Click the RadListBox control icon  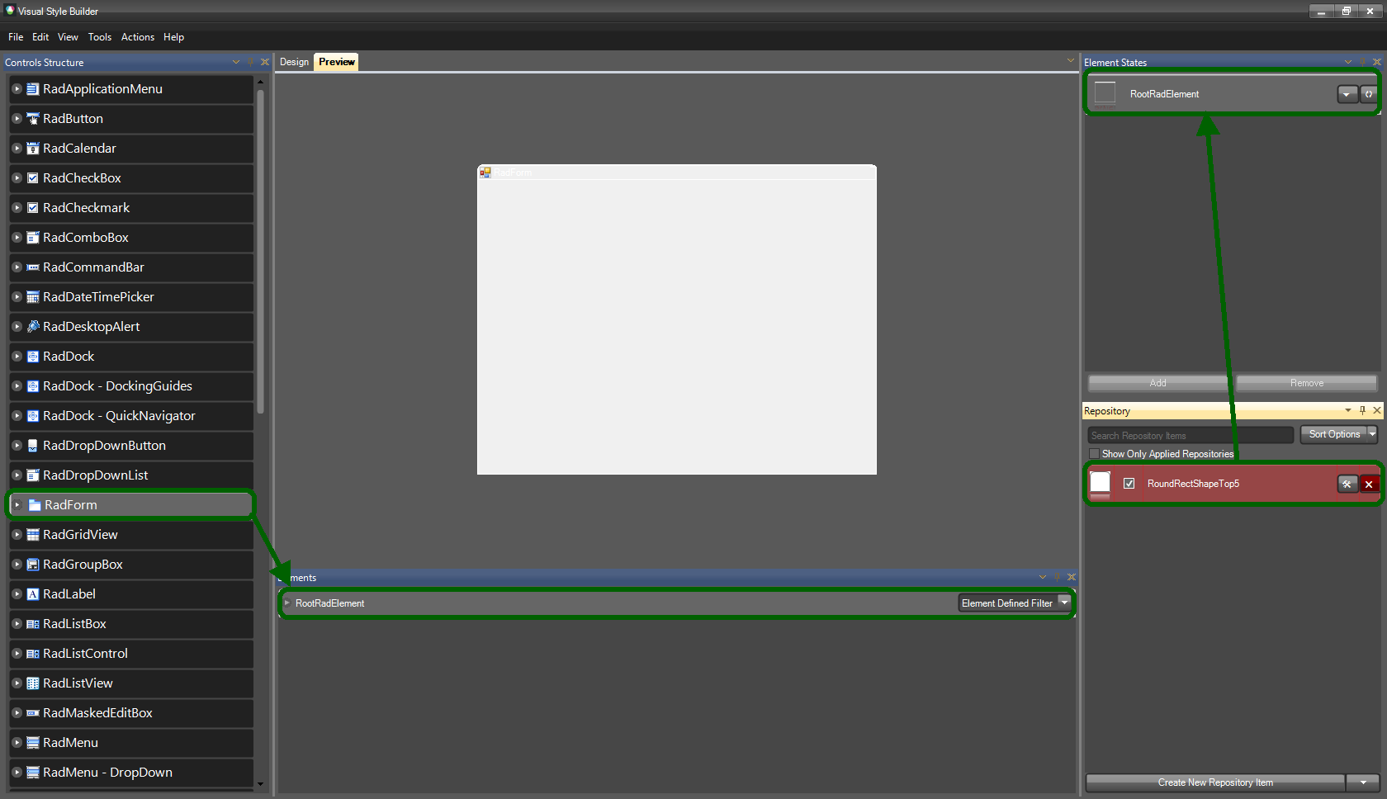(33, 624)
